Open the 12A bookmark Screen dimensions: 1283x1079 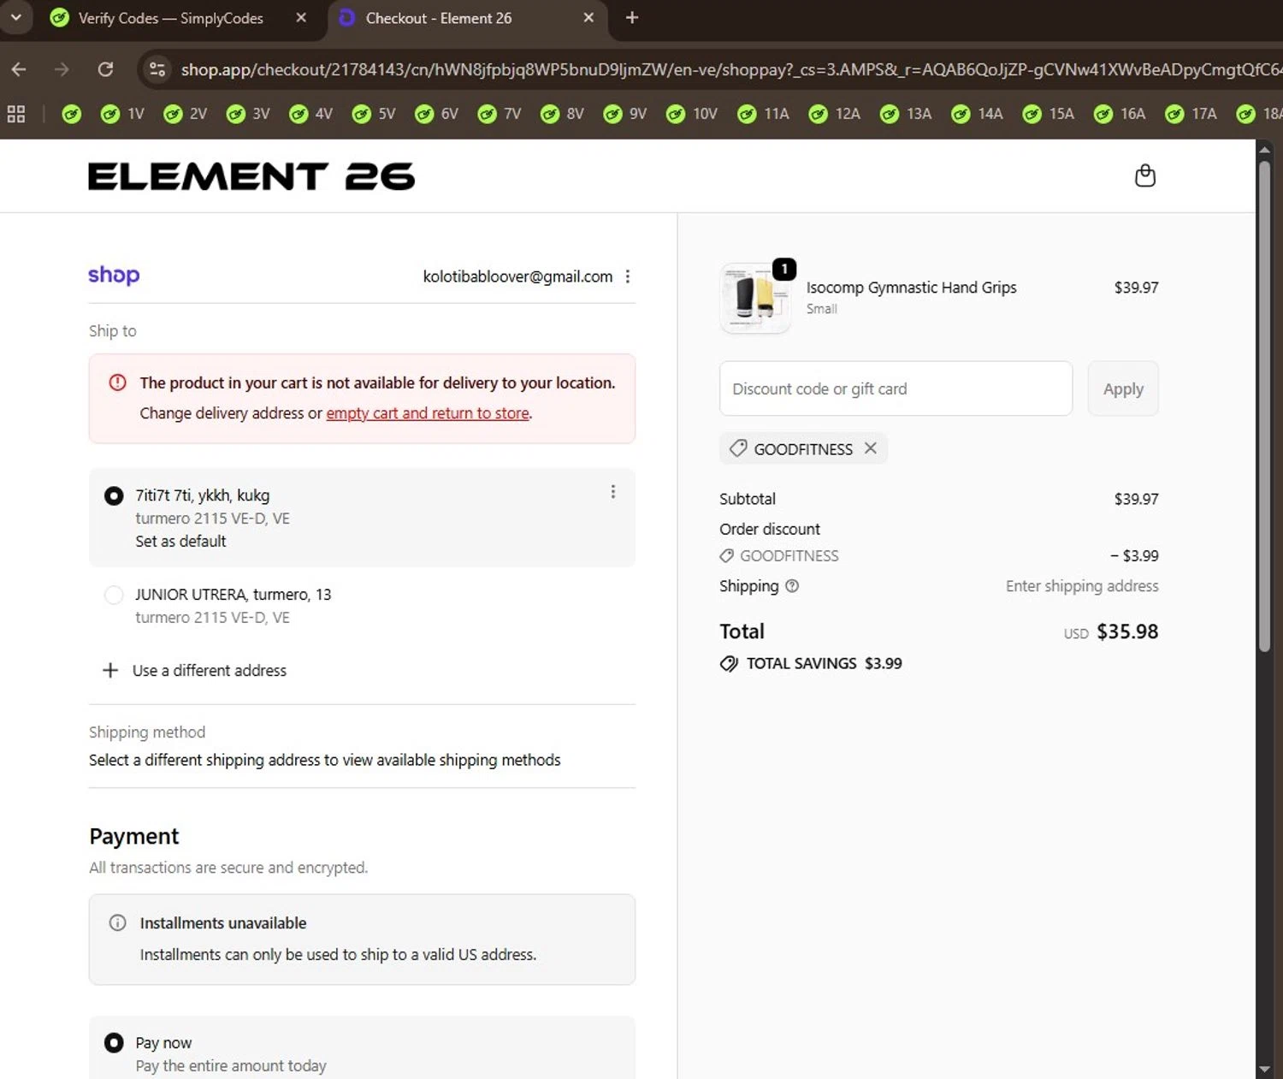coord(835,114)
